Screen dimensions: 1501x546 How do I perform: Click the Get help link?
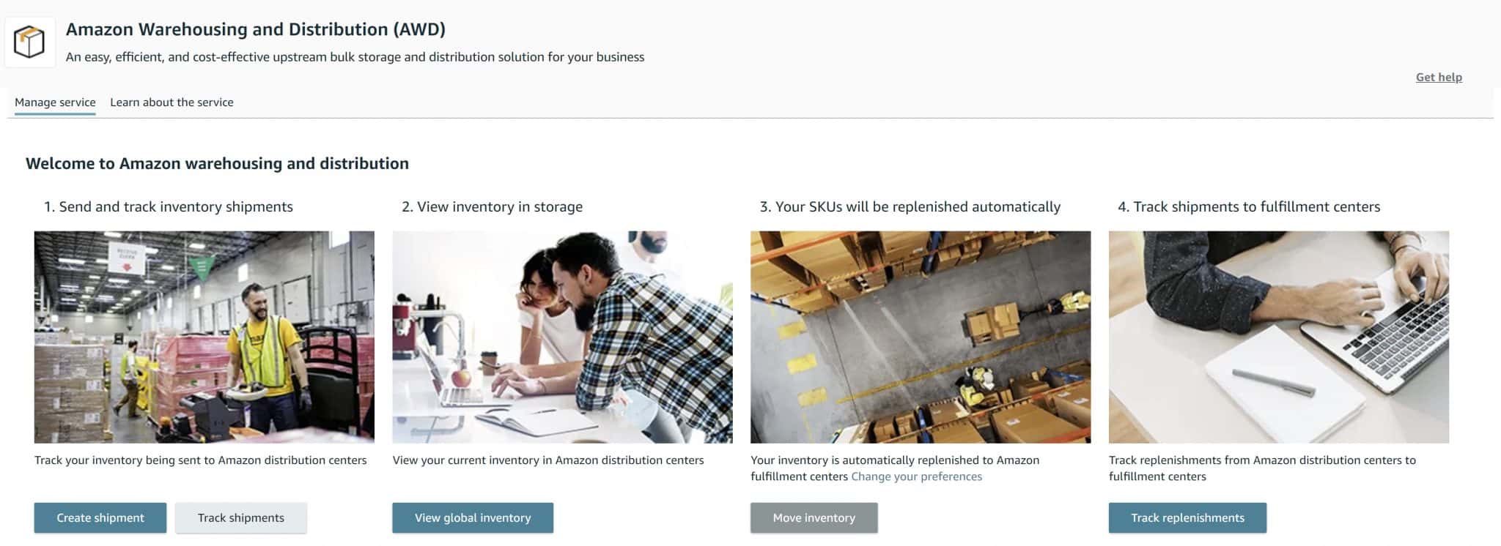click(1439, 77)
